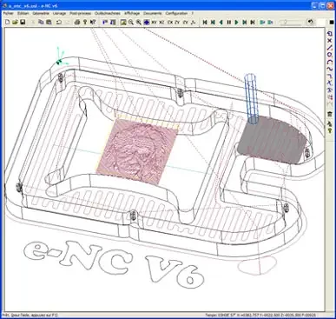Play the simulation in reverse
The height and width of the screenshot is (319, 336).
pos(221,22)
